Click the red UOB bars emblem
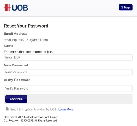Screen dimensions: 137x126 7,8
